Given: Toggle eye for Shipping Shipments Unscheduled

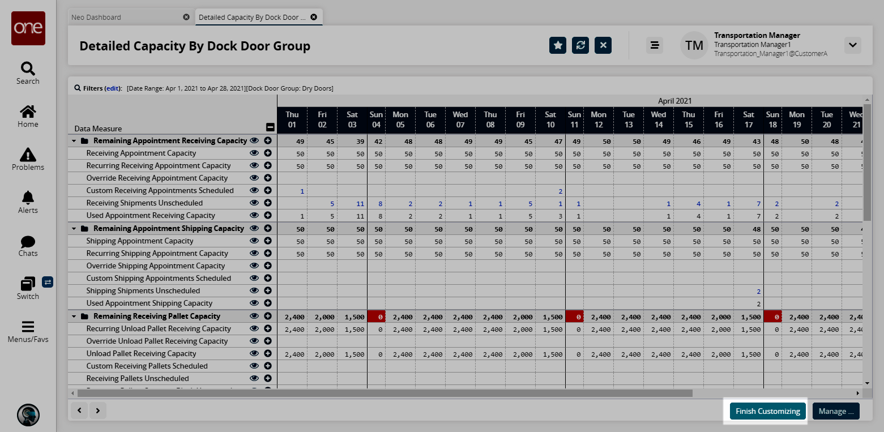Looking at the screenshot, I should coord(254,290).
